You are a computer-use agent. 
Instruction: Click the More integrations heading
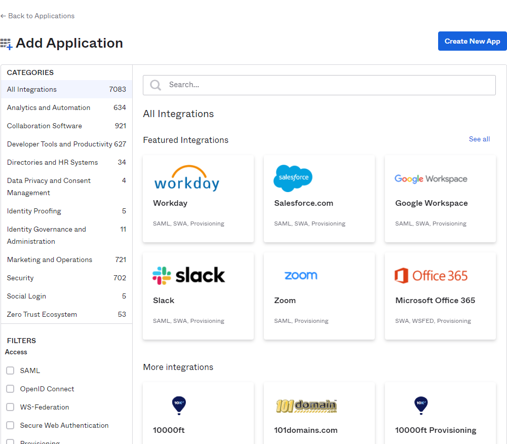(178, 367)
